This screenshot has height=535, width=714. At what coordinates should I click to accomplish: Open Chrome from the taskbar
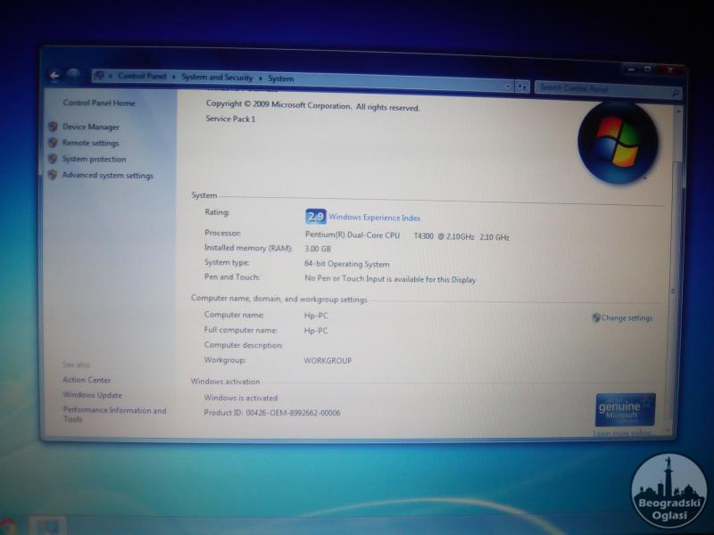point(7,527)
